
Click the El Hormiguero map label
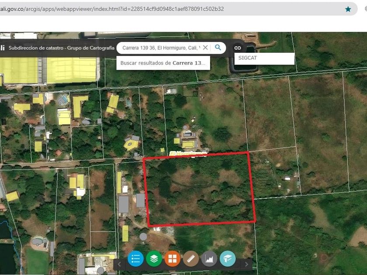point(188,154)
